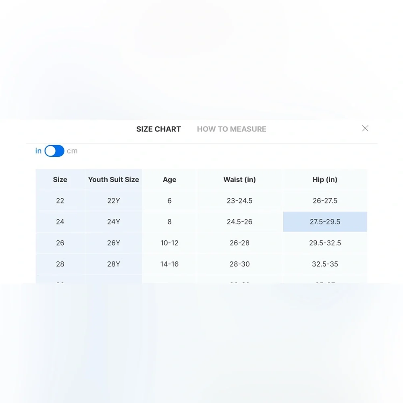Switch to the How To Measure tab
This screenshot has width=403, height=403.
(231, 129)
